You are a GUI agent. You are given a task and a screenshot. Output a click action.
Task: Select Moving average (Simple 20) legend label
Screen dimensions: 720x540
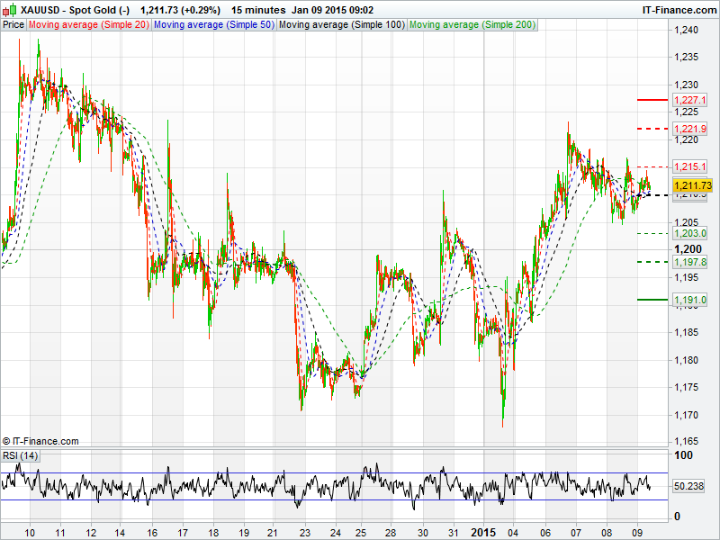[88, 24]
